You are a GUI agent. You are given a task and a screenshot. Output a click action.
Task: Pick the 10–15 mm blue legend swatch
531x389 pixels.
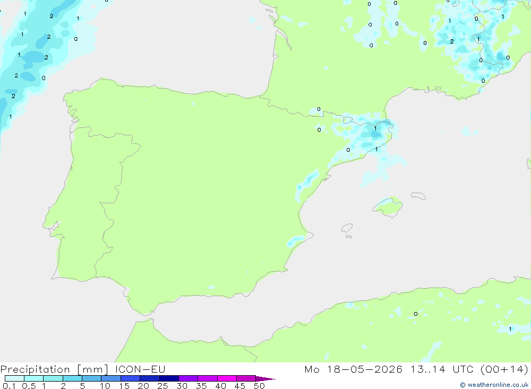coord(111,378)
